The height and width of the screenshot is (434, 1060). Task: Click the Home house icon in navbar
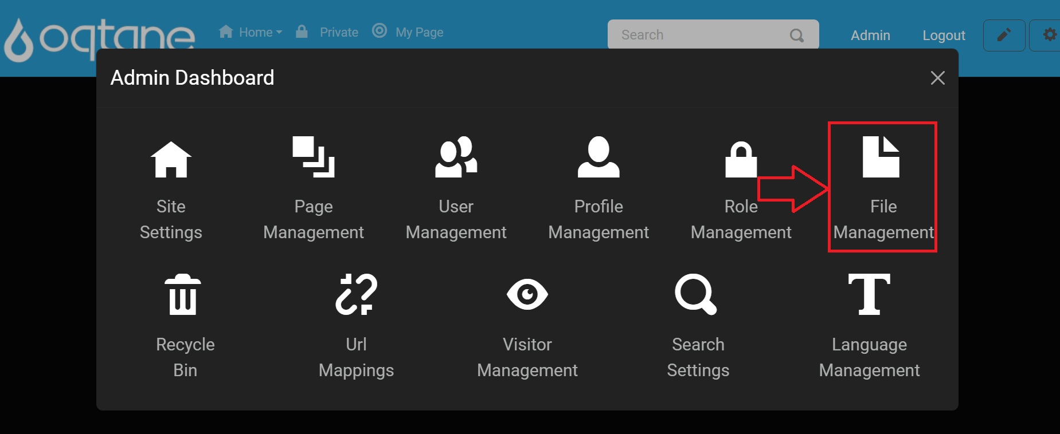pyautogui.click(x=226, y=31)
